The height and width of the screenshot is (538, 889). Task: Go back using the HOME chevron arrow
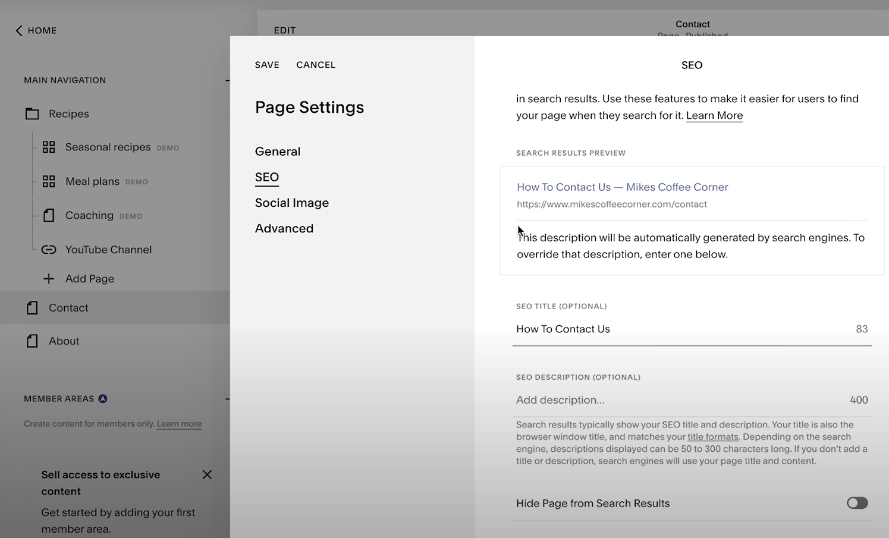tap(19, 30)
